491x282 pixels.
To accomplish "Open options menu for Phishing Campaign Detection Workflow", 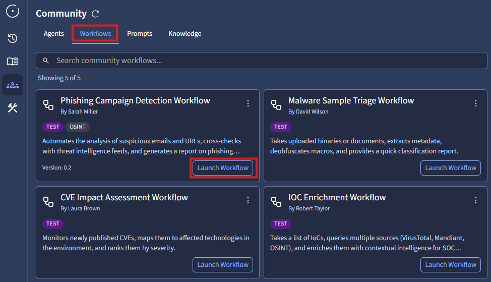I will (248, 103).
